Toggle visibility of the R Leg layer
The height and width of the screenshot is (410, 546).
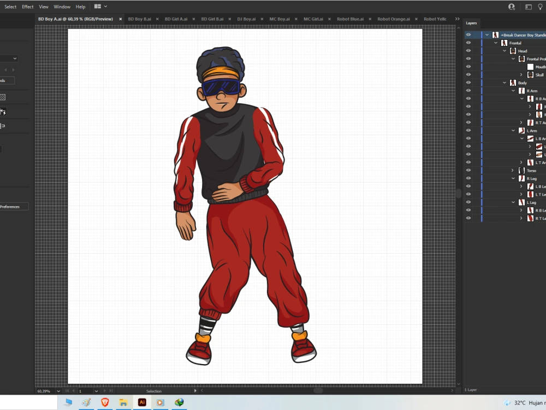468,179
